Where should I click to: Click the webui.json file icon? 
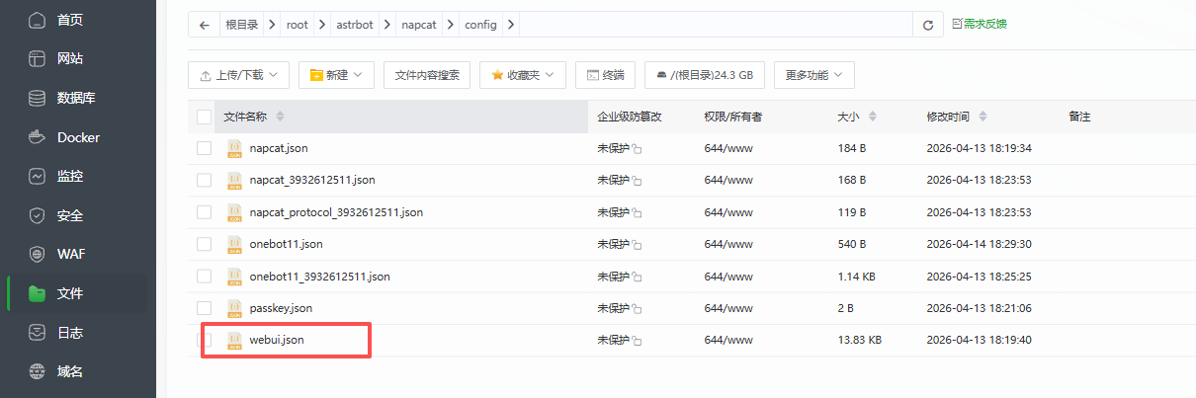coord(235,340)
